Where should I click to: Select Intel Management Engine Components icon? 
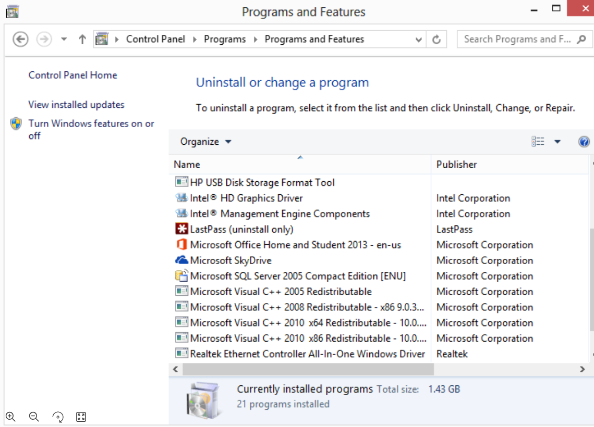181,213
